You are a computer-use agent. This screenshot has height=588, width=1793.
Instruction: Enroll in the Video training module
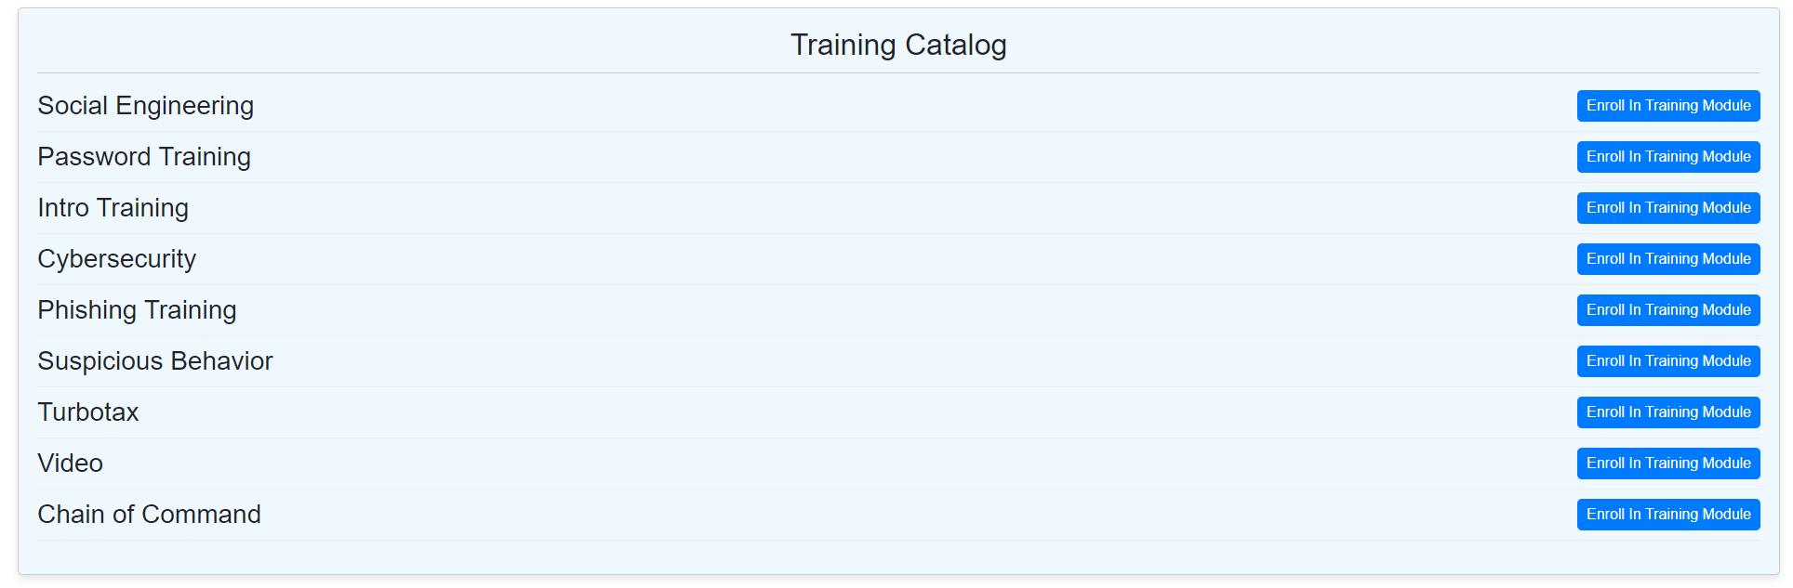1668,464
